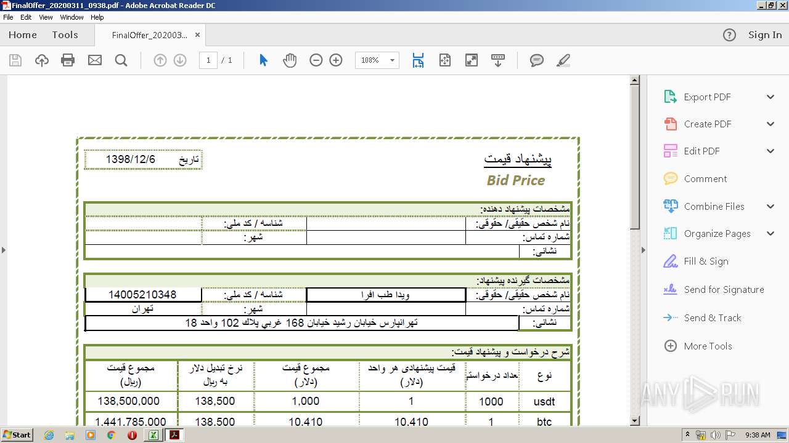Open the Window menu

click(72, 17)
